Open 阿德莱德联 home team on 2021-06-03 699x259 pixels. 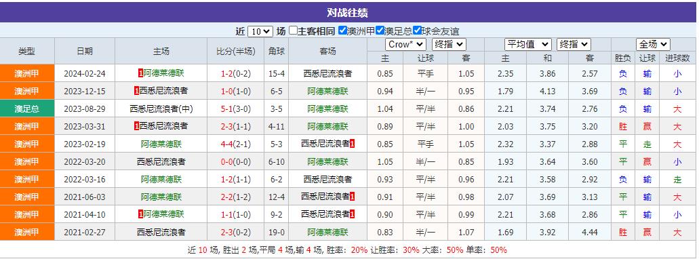pyautogui.click(x=161, y=197)
